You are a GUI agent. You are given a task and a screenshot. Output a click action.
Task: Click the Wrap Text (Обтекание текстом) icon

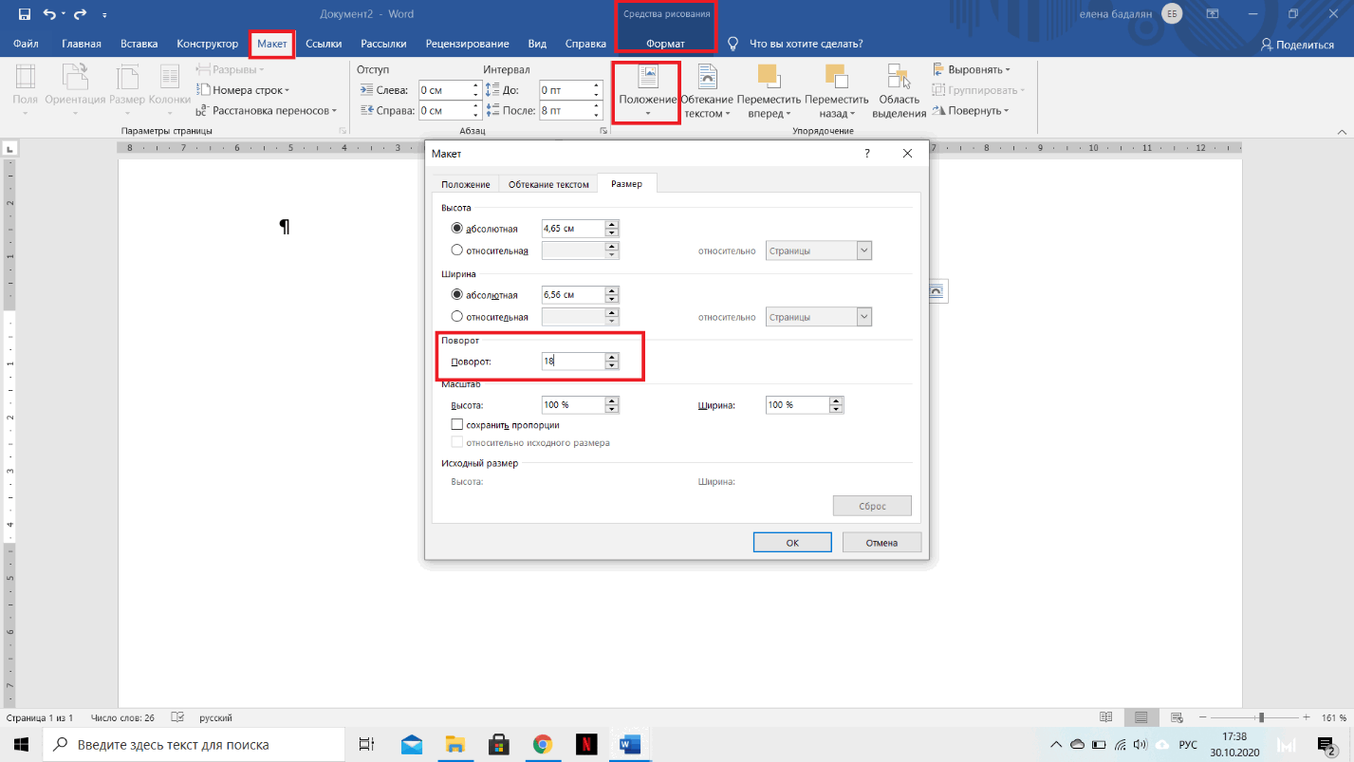(x=706, y=92)
